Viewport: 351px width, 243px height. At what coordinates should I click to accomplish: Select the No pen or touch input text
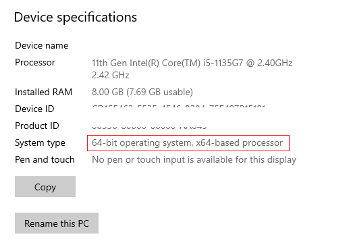tap(194, 160)
